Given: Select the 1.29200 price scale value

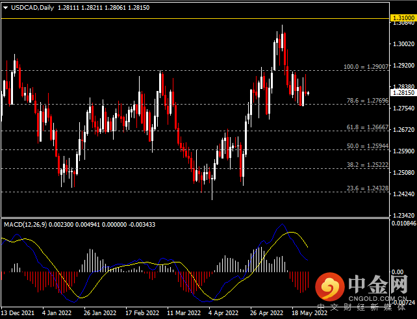Looking at the screenshot, I should (x=404, y=66).
